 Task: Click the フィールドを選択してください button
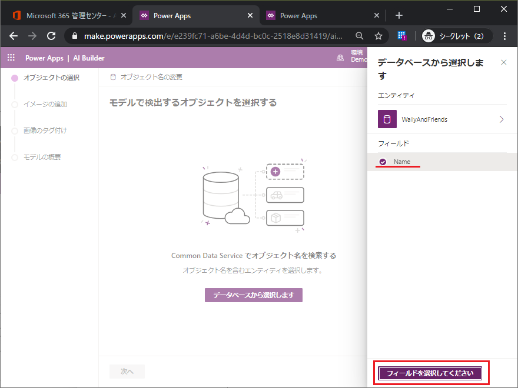point(430,373)
